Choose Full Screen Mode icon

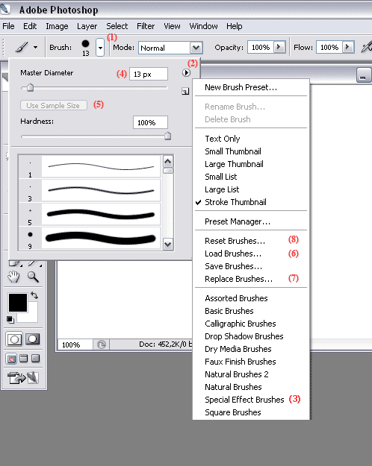[x=36, y=359]
